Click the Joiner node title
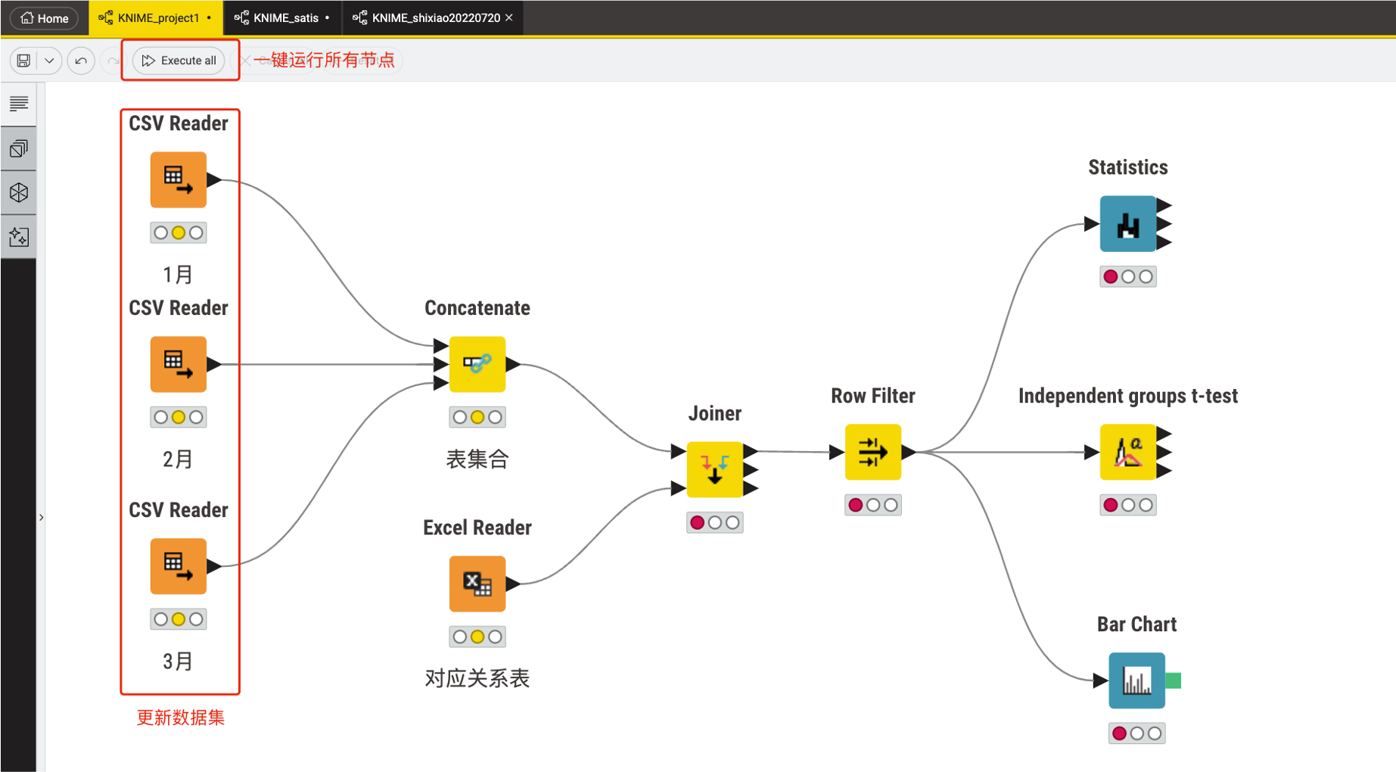 [715, 413]
